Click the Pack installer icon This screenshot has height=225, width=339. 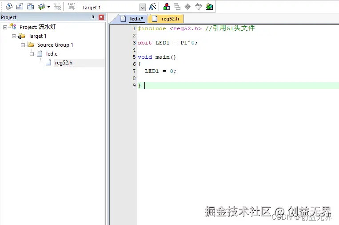click(209, 7)
